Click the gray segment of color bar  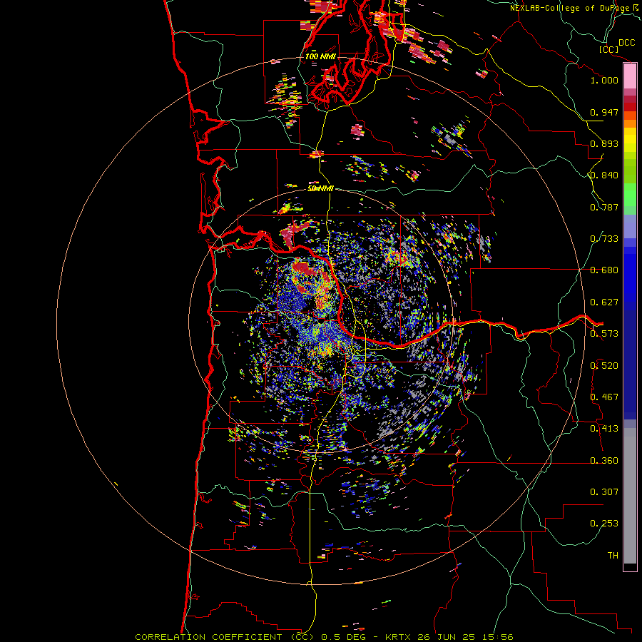[630, 496]
